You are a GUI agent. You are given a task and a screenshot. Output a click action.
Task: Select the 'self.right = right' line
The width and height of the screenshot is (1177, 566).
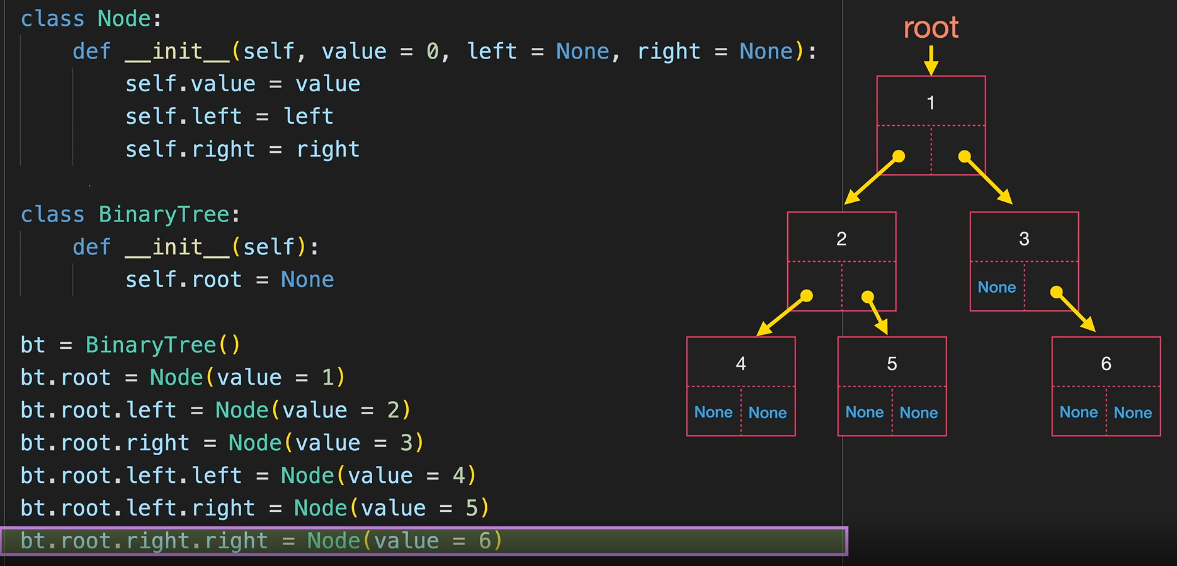(x=242, y=149)
